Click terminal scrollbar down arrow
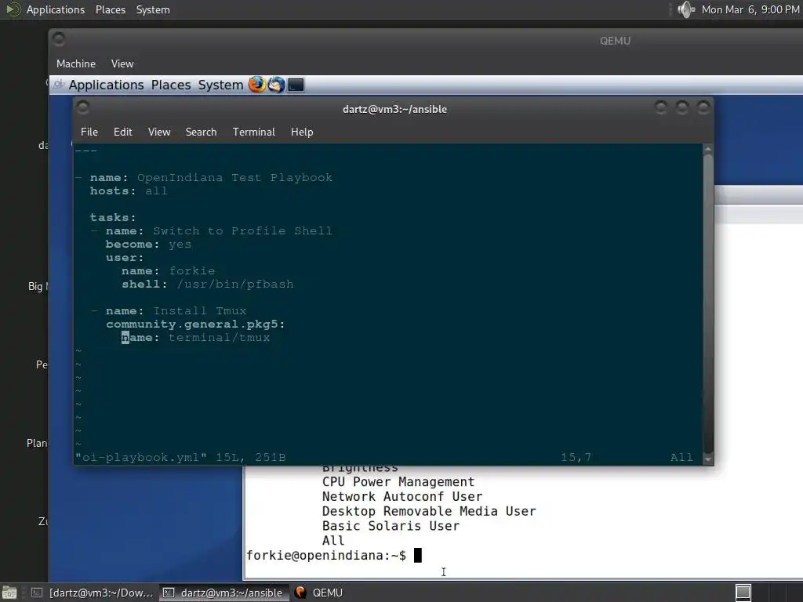The width and height of the screenshot is (803, 602). [x=708, y=459]
